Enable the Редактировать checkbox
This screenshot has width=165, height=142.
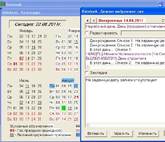coord(87,33)
